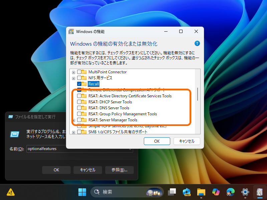
Task: Click OK in the Windows Features dialog
Action: 157,141
